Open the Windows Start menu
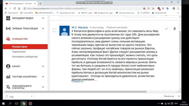This screenshot has width=189, height=106. [3, 103]
